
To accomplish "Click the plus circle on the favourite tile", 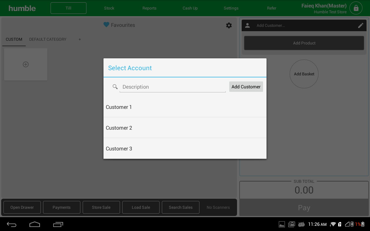I will click(26, 64).
